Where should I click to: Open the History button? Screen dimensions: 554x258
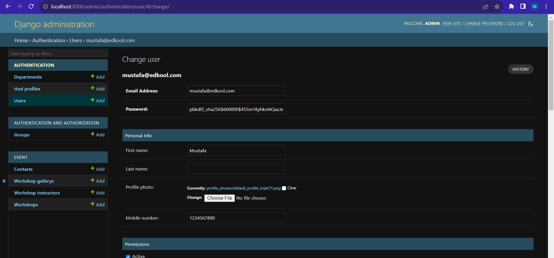pos(521,69)
